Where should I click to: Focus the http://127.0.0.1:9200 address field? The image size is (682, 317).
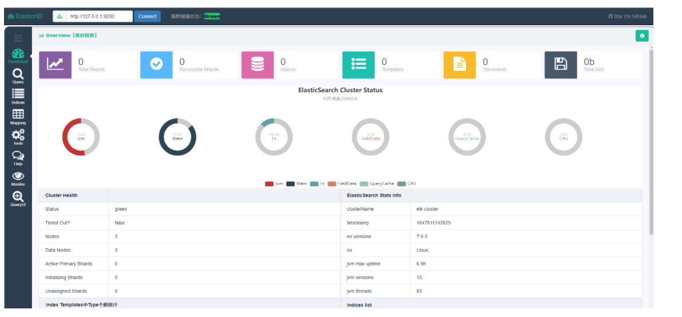coord(100,17)
